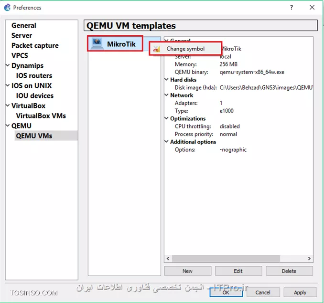Image resolution: width=324 pixels, height=303 pixels.
Task: Select Dynamips in the sidebar
Action: (x=28, y=65)
